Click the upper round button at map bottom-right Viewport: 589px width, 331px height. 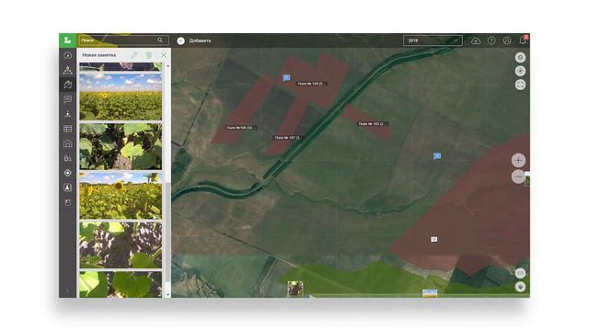coord(520,273)
